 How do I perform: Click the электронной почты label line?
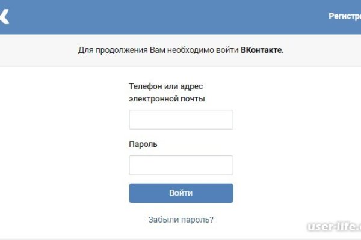point(167,98)
